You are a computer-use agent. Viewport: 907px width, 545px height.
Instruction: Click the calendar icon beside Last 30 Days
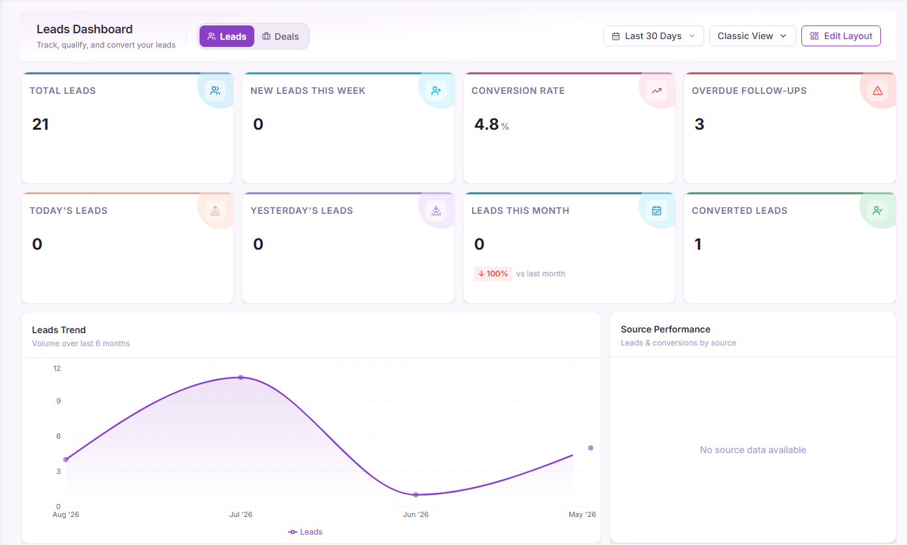(616, 37)
